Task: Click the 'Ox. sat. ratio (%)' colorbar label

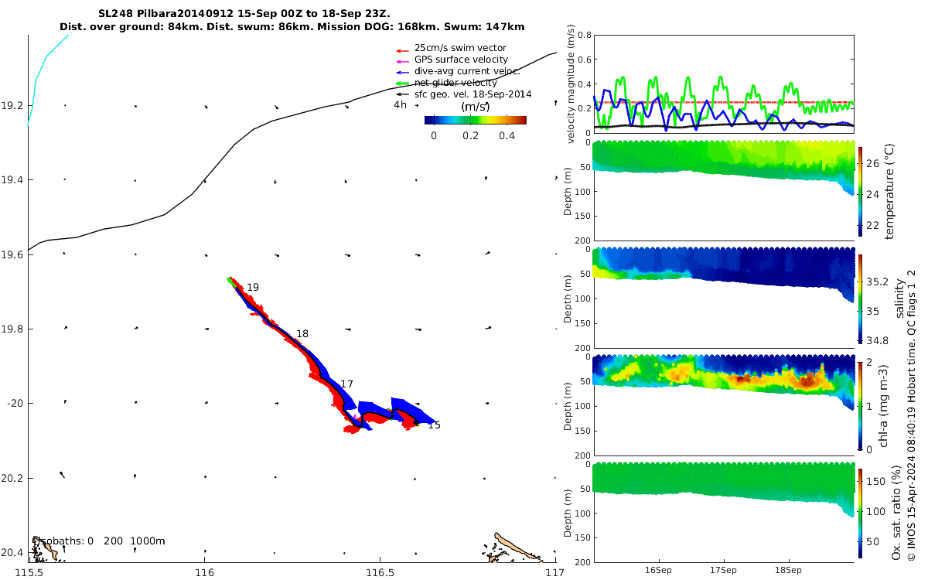Action: click(896, 513)
